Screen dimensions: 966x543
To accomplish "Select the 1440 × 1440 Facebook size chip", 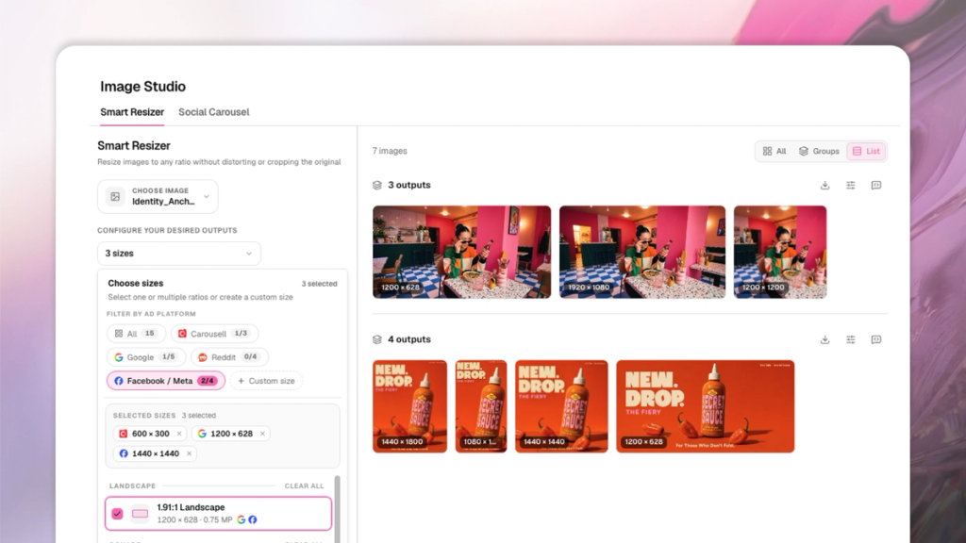I will coord(155,453).
